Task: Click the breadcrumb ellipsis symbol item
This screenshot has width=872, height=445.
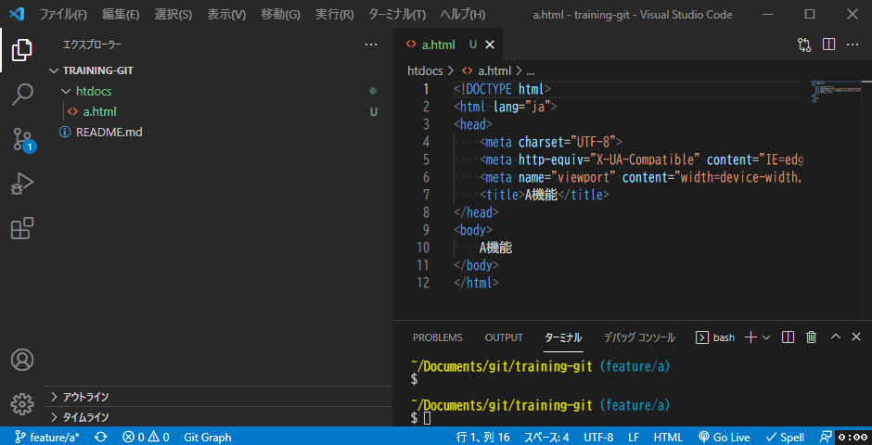Action: point(530,71)
